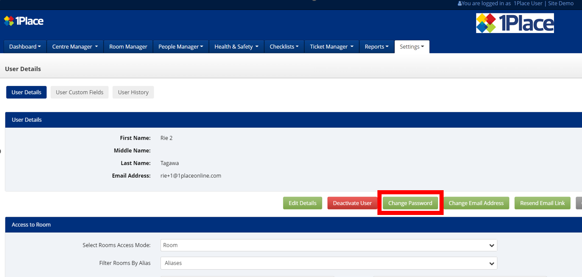582x277 pixels.
Task: Open Select Rooms Access Mode dropdown
Action: coord(329,245)
